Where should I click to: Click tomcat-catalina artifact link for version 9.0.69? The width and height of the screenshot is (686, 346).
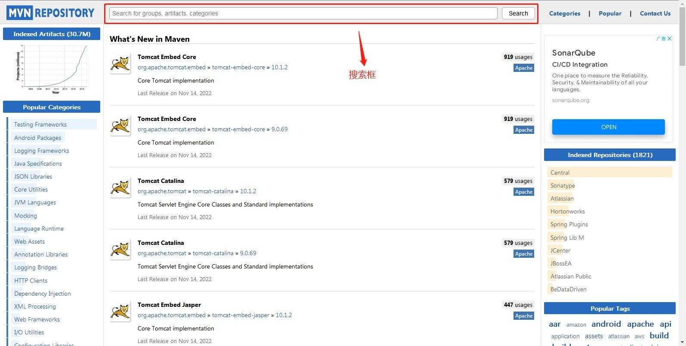(213, 253)
